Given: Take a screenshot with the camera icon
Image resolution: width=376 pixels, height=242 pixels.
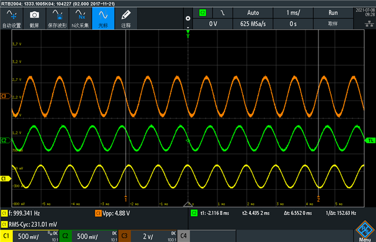Looking at the screenshot, I should pos(35,18).
